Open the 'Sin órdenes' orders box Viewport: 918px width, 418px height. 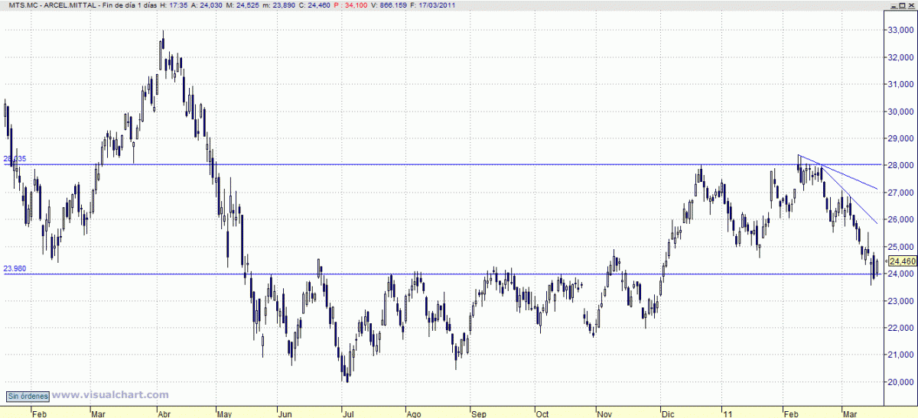[x=28, y=396]
